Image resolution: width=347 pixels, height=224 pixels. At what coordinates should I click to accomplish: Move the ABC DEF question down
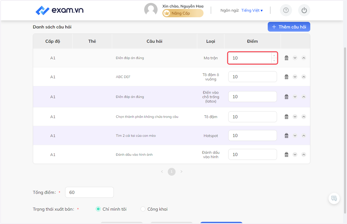[295, 77]
